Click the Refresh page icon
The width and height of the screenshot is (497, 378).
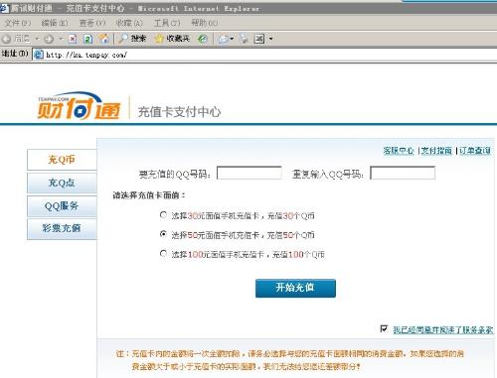click(x=87, y=39)
